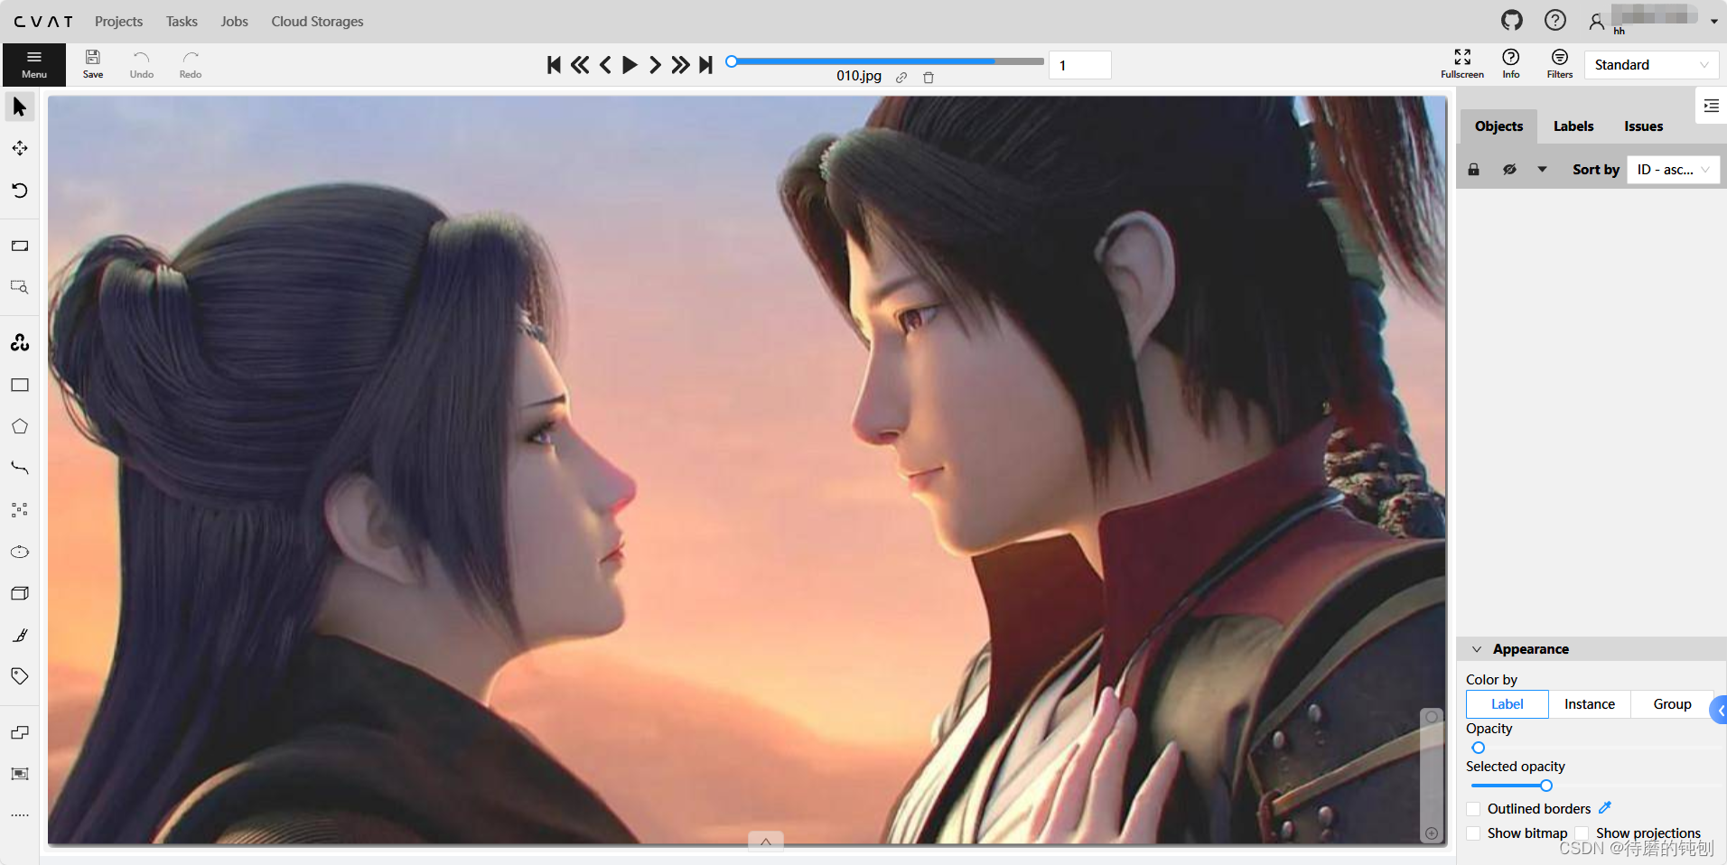
Task: Open the user account dropdown
Action: [1653, 20]
